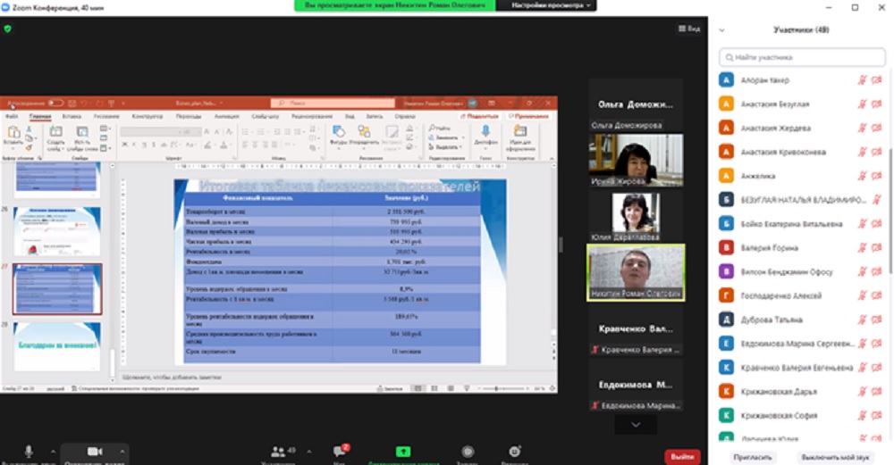Click the participants icon showing 49
Image resolution: width=894 pixels, height=465 pixels.
pyautogui.click(x=279, y=453)
